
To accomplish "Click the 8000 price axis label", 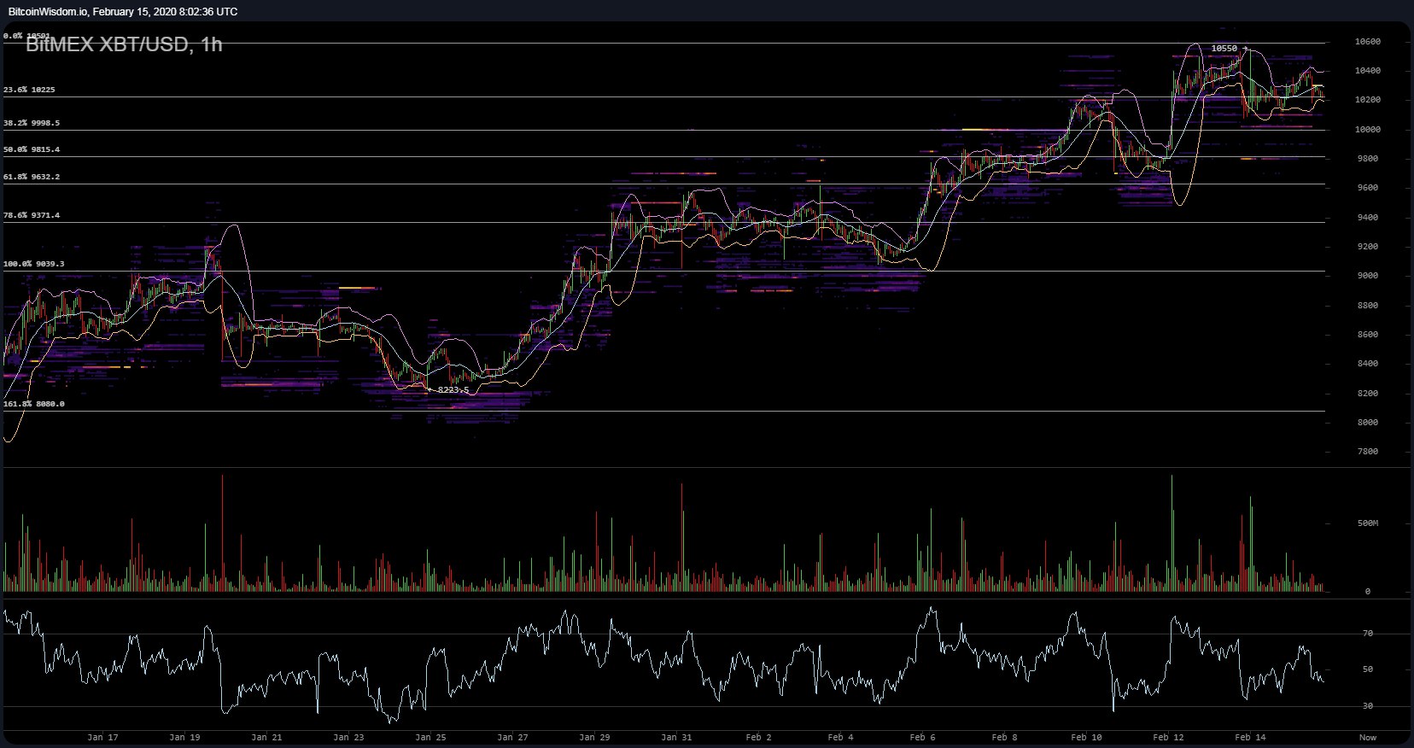I will pos(1368,423).
